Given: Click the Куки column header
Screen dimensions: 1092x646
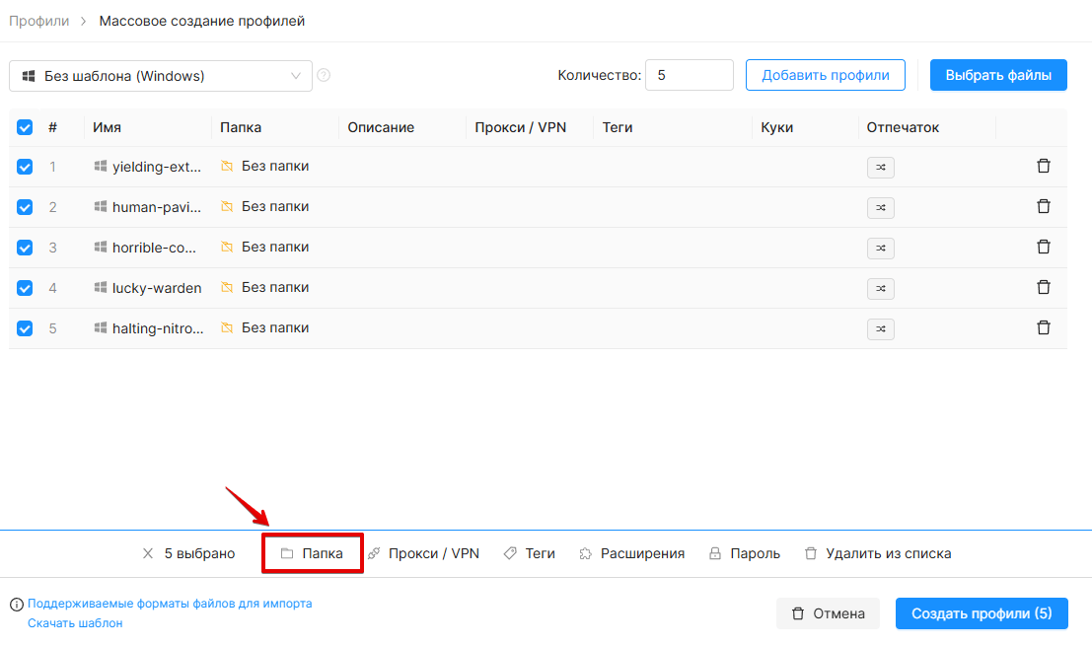Looking at the screenshot, I should coord(776,127).
